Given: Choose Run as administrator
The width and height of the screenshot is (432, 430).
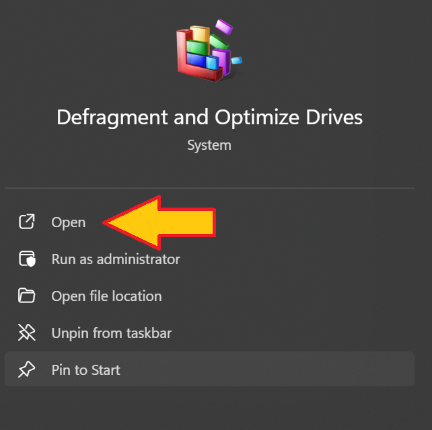Looking at the screenshot, I should 116,259.
